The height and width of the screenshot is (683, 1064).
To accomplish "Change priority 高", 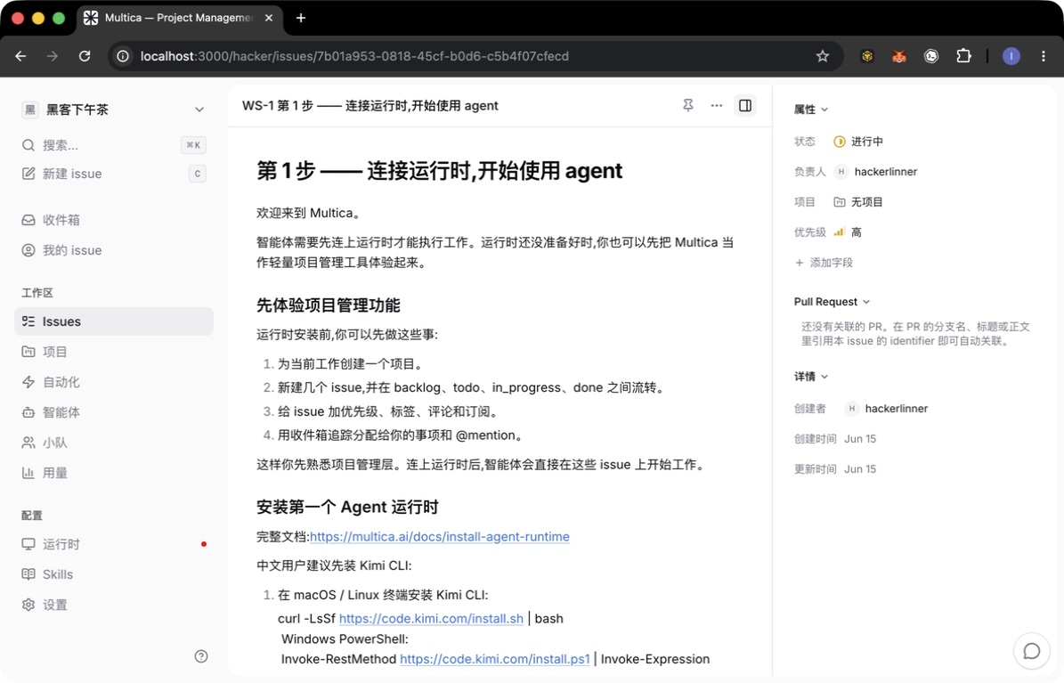I will (x=848, y=232).
